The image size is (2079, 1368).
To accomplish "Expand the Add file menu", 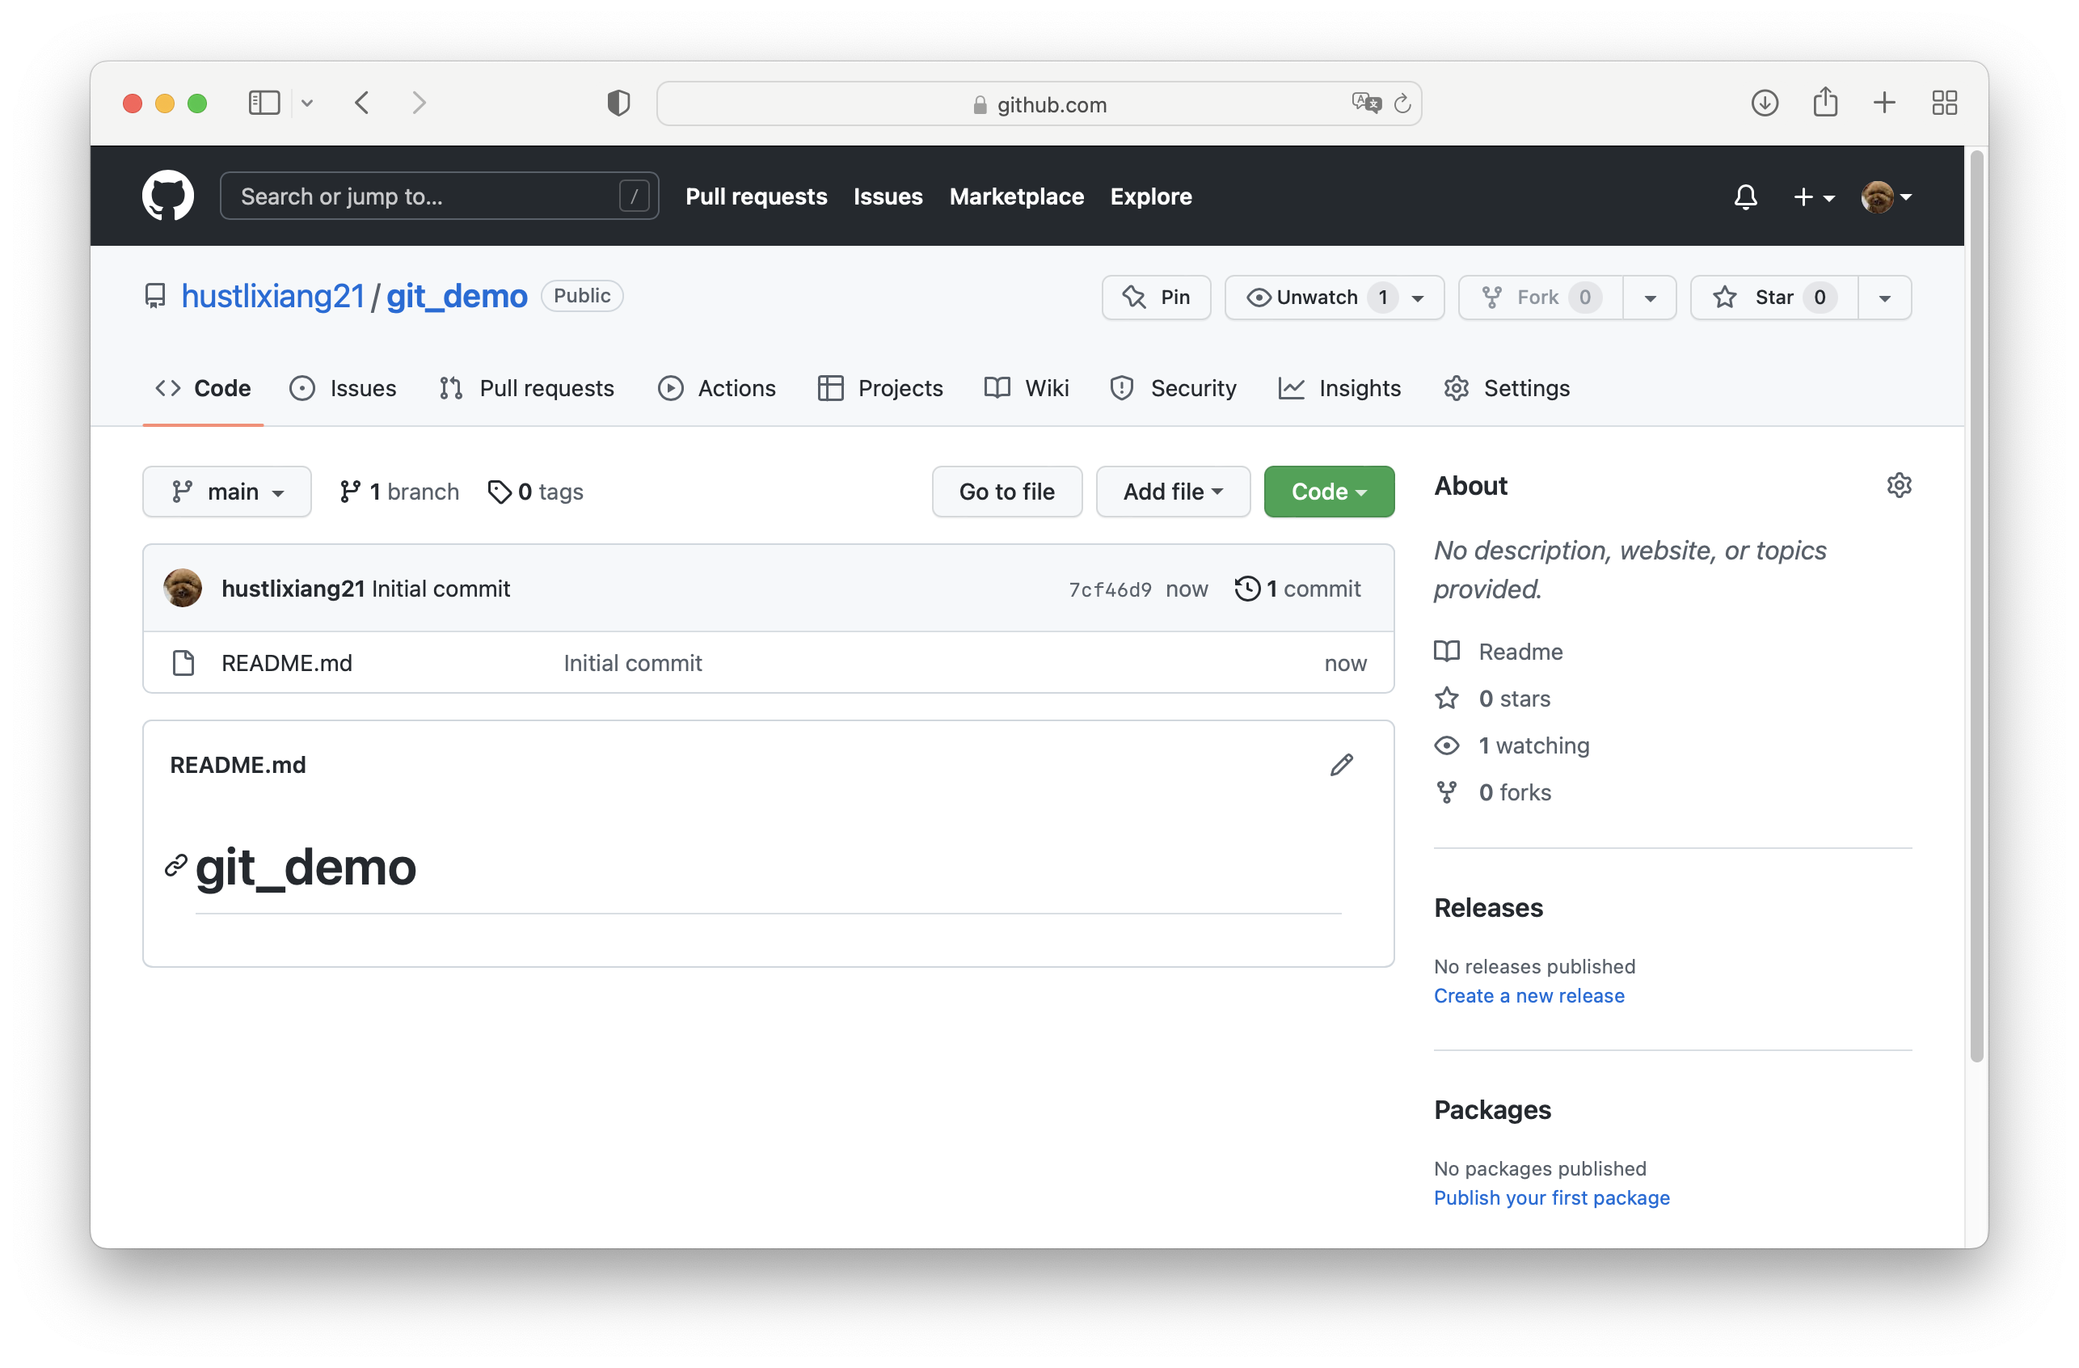I will 1172,492.
